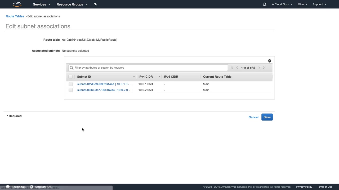The image size is (339, 190).
Task: Select all subnets header checkbox
Action: click(70, 77)
